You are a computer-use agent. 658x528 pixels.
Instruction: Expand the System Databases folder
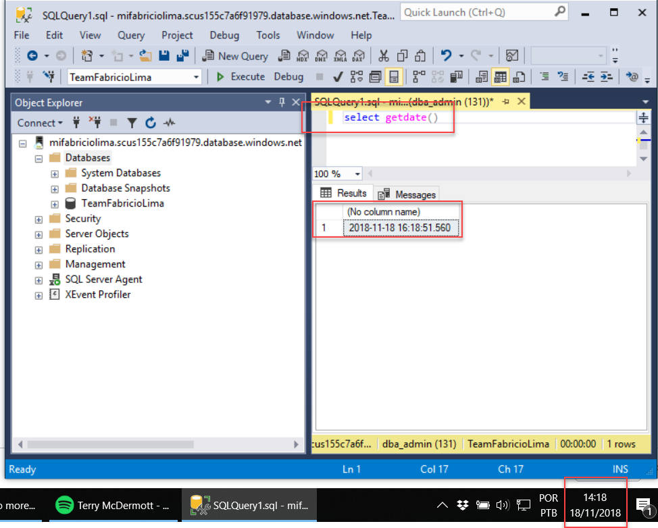point(55,174)
